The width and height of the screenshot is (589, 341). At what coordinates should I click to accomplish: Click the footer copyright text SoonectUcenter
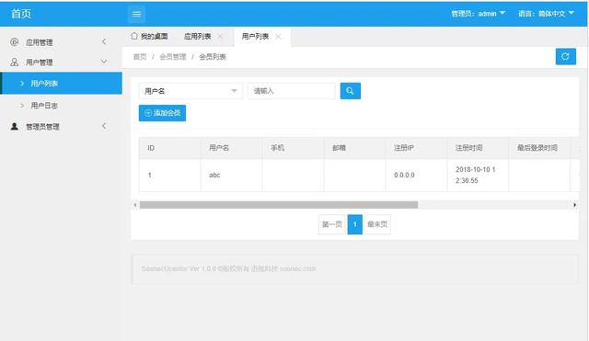point(228,268)
